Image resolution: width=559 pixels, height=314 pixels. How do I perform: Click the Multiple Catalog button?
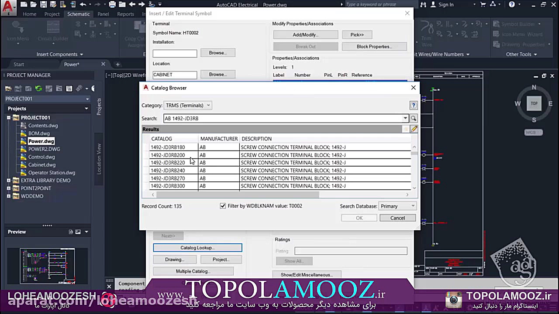192,271
